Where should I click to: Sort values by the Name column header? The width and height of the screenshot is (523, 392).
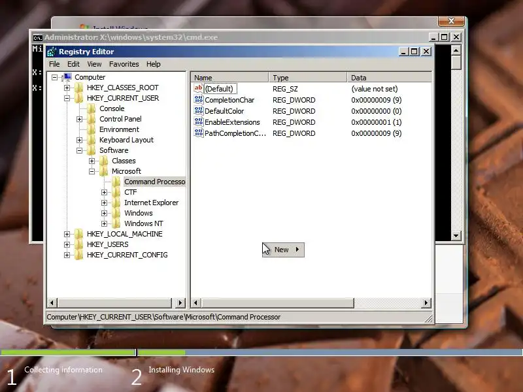(229, 77)
